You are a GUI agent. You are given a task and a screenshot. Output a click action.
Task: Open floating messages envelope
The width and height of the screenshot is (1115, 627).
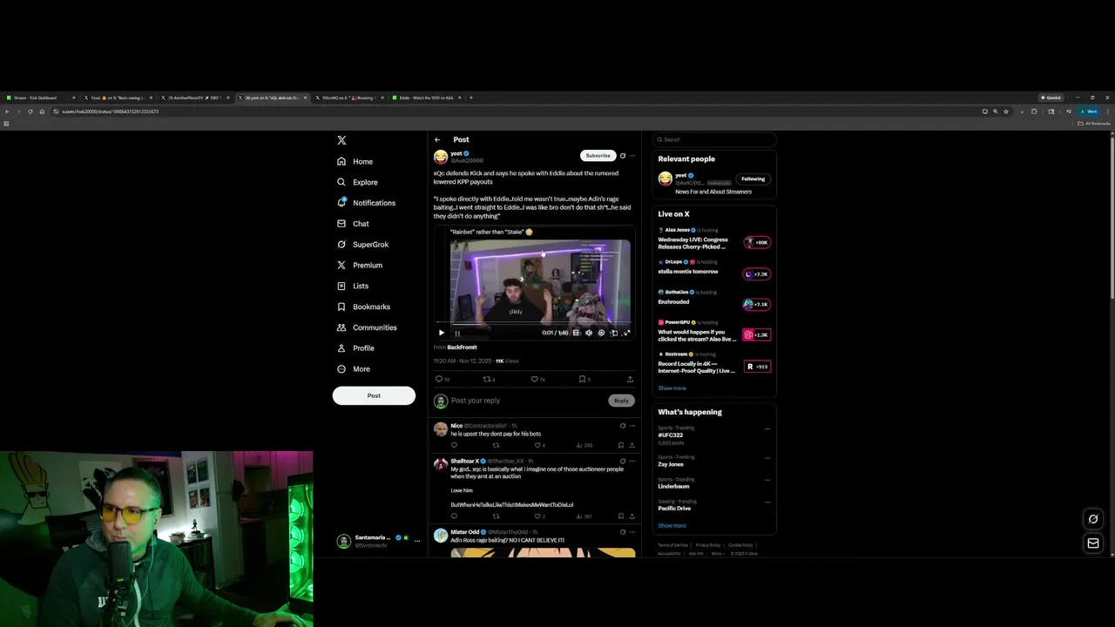(1093, 543)
